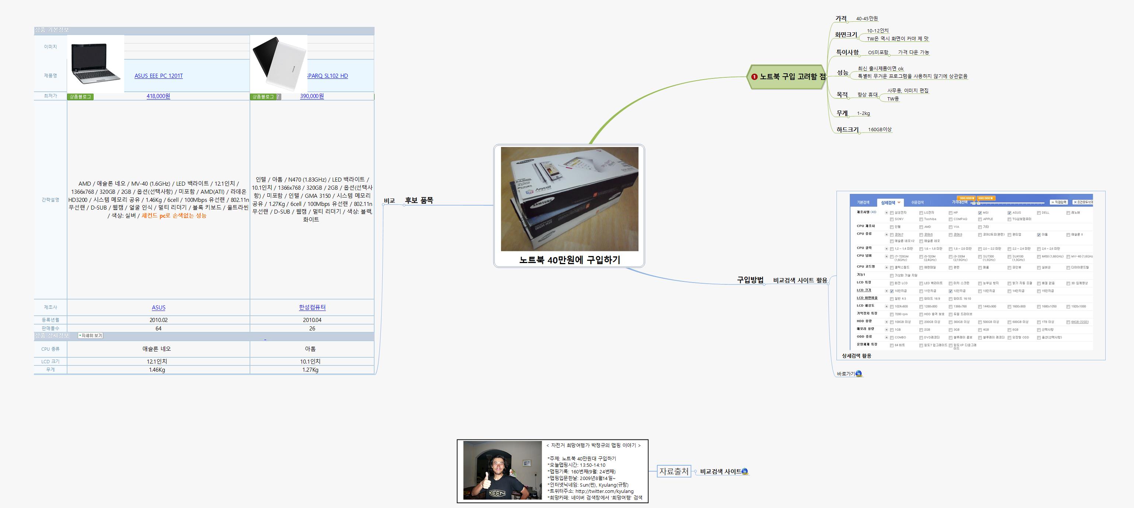Screen dimensions: 1134x508
Task: Click the green 상품블로그 badge under the SPARQ laptop
Action: 263,97
